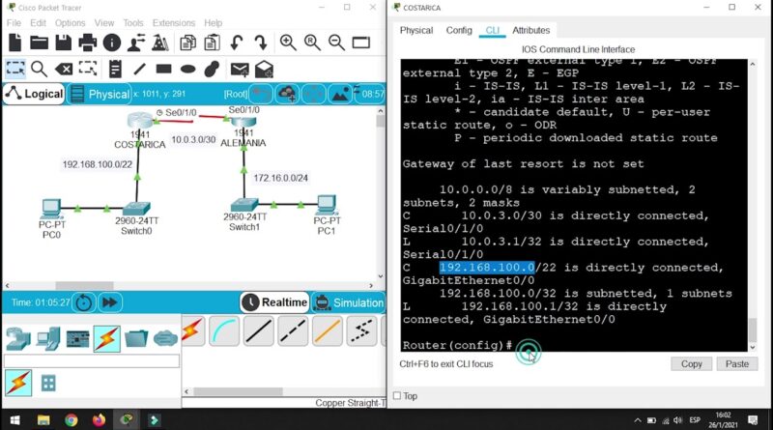Click the ALEMANIA router in workspace
This screenshot has width=773, height=430.
[243, 122]
